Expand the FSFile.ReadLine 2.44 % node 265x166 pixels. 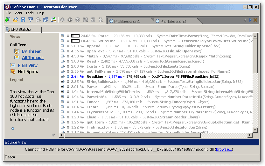[62, 76]
